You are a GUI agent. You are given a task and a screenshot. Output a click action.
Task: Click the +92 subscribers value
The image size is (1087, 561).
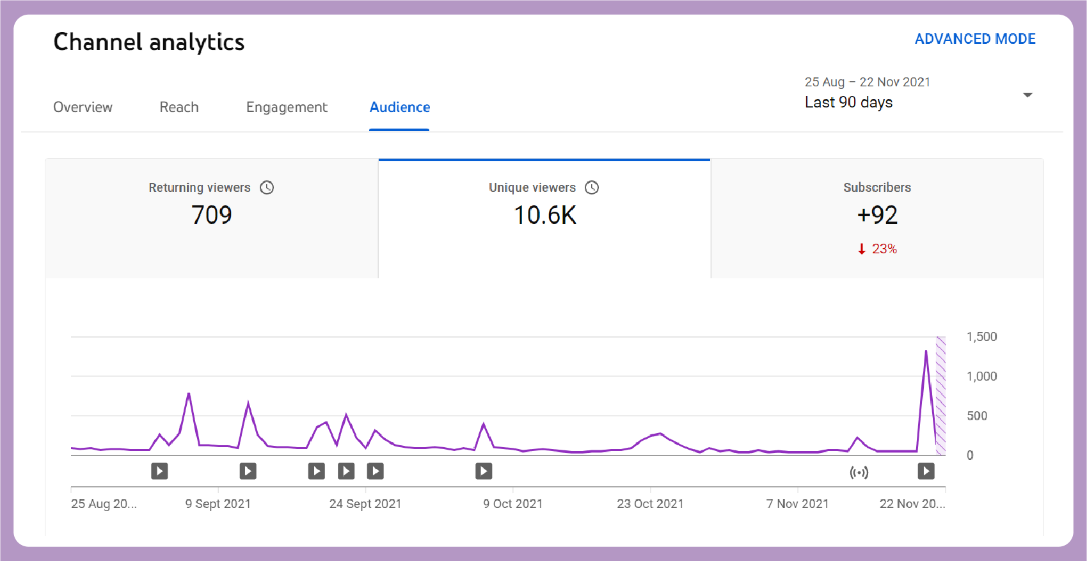point(877,215)
